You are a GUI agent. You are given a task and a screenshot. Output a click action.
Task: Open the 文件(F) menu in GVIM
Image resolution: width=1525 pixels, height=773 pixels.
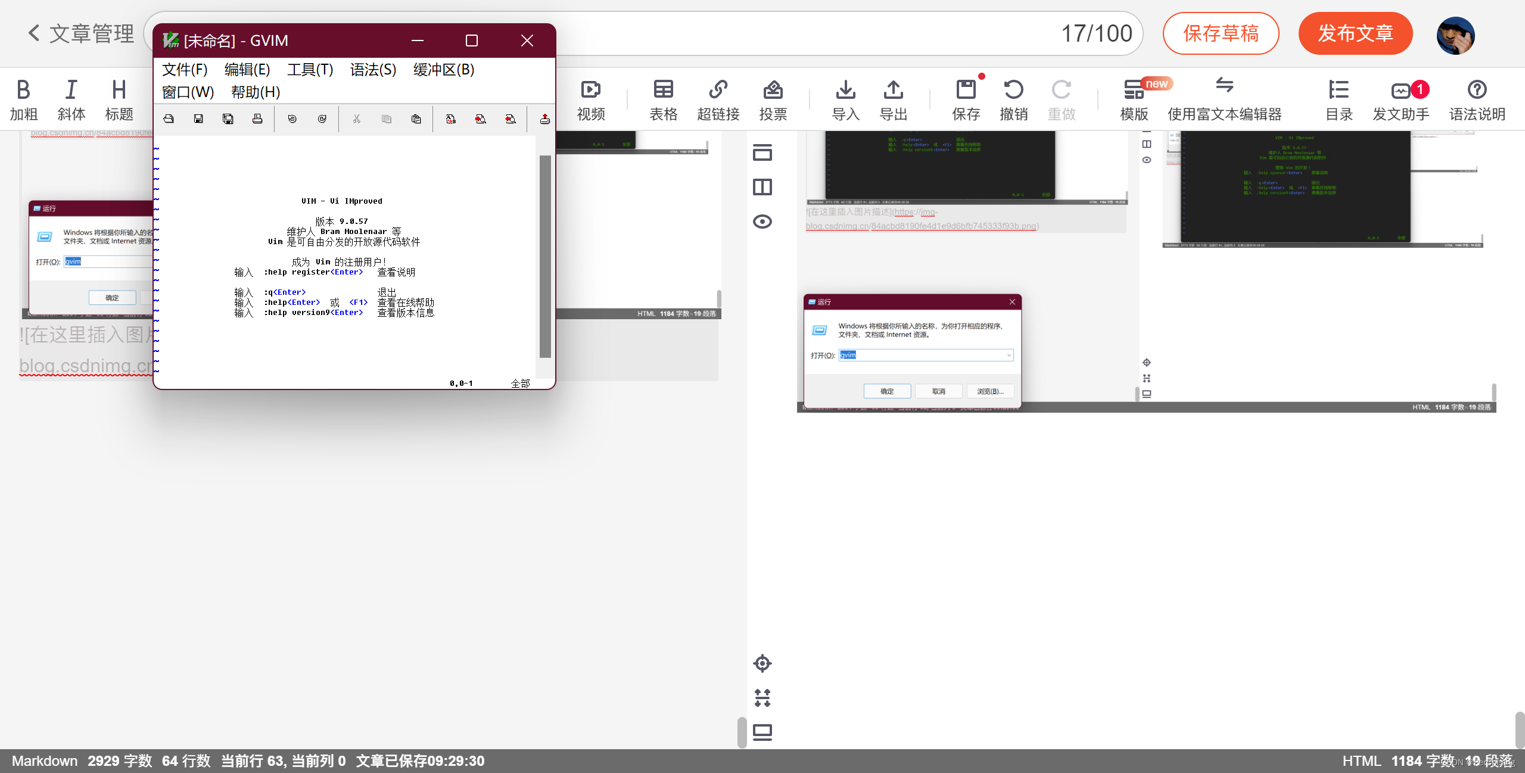point(184,70)
